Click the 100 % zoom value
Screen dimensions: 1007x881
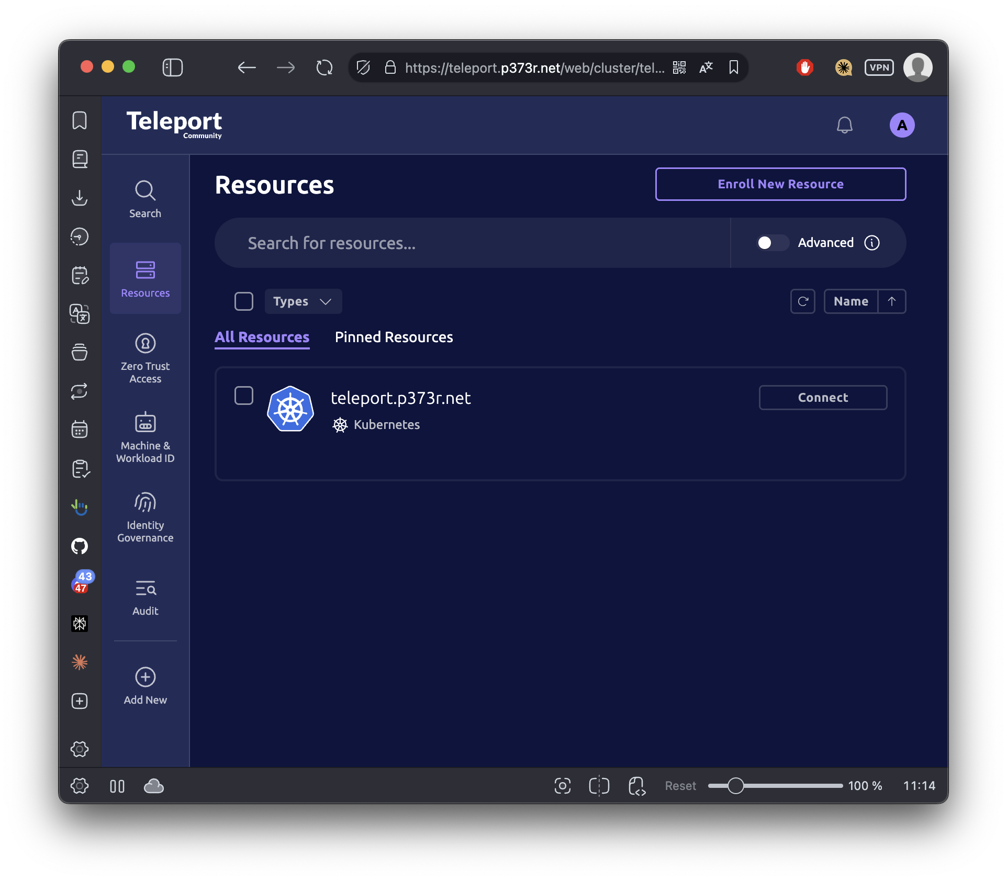click(865, 786)
